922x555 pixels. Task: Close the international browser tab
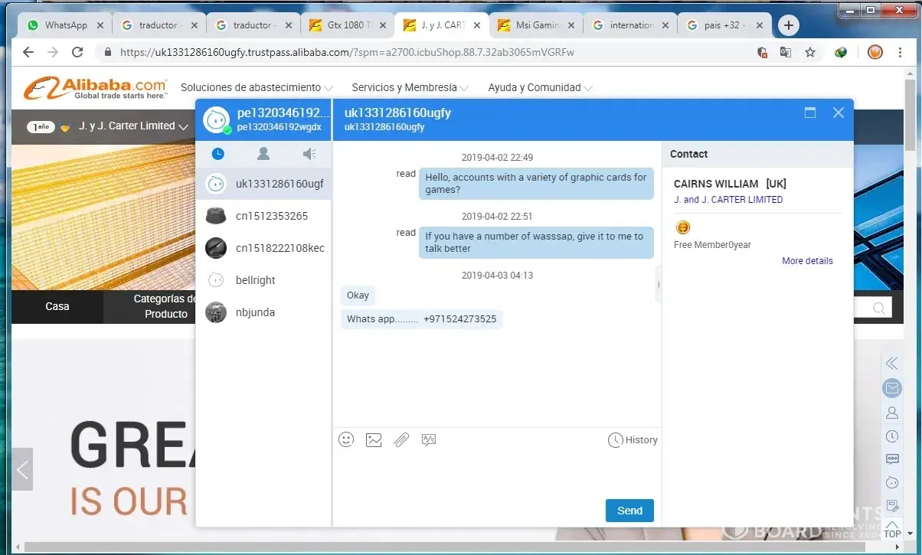click(x=665, y=25)
